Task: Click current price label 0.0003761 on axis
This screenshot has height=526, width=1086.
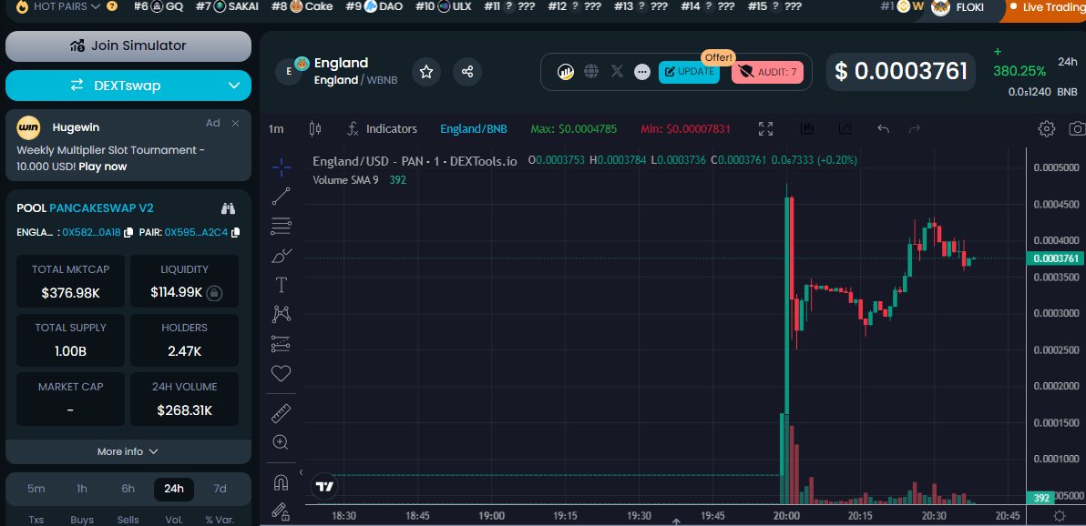Action: coord(1056,258)
